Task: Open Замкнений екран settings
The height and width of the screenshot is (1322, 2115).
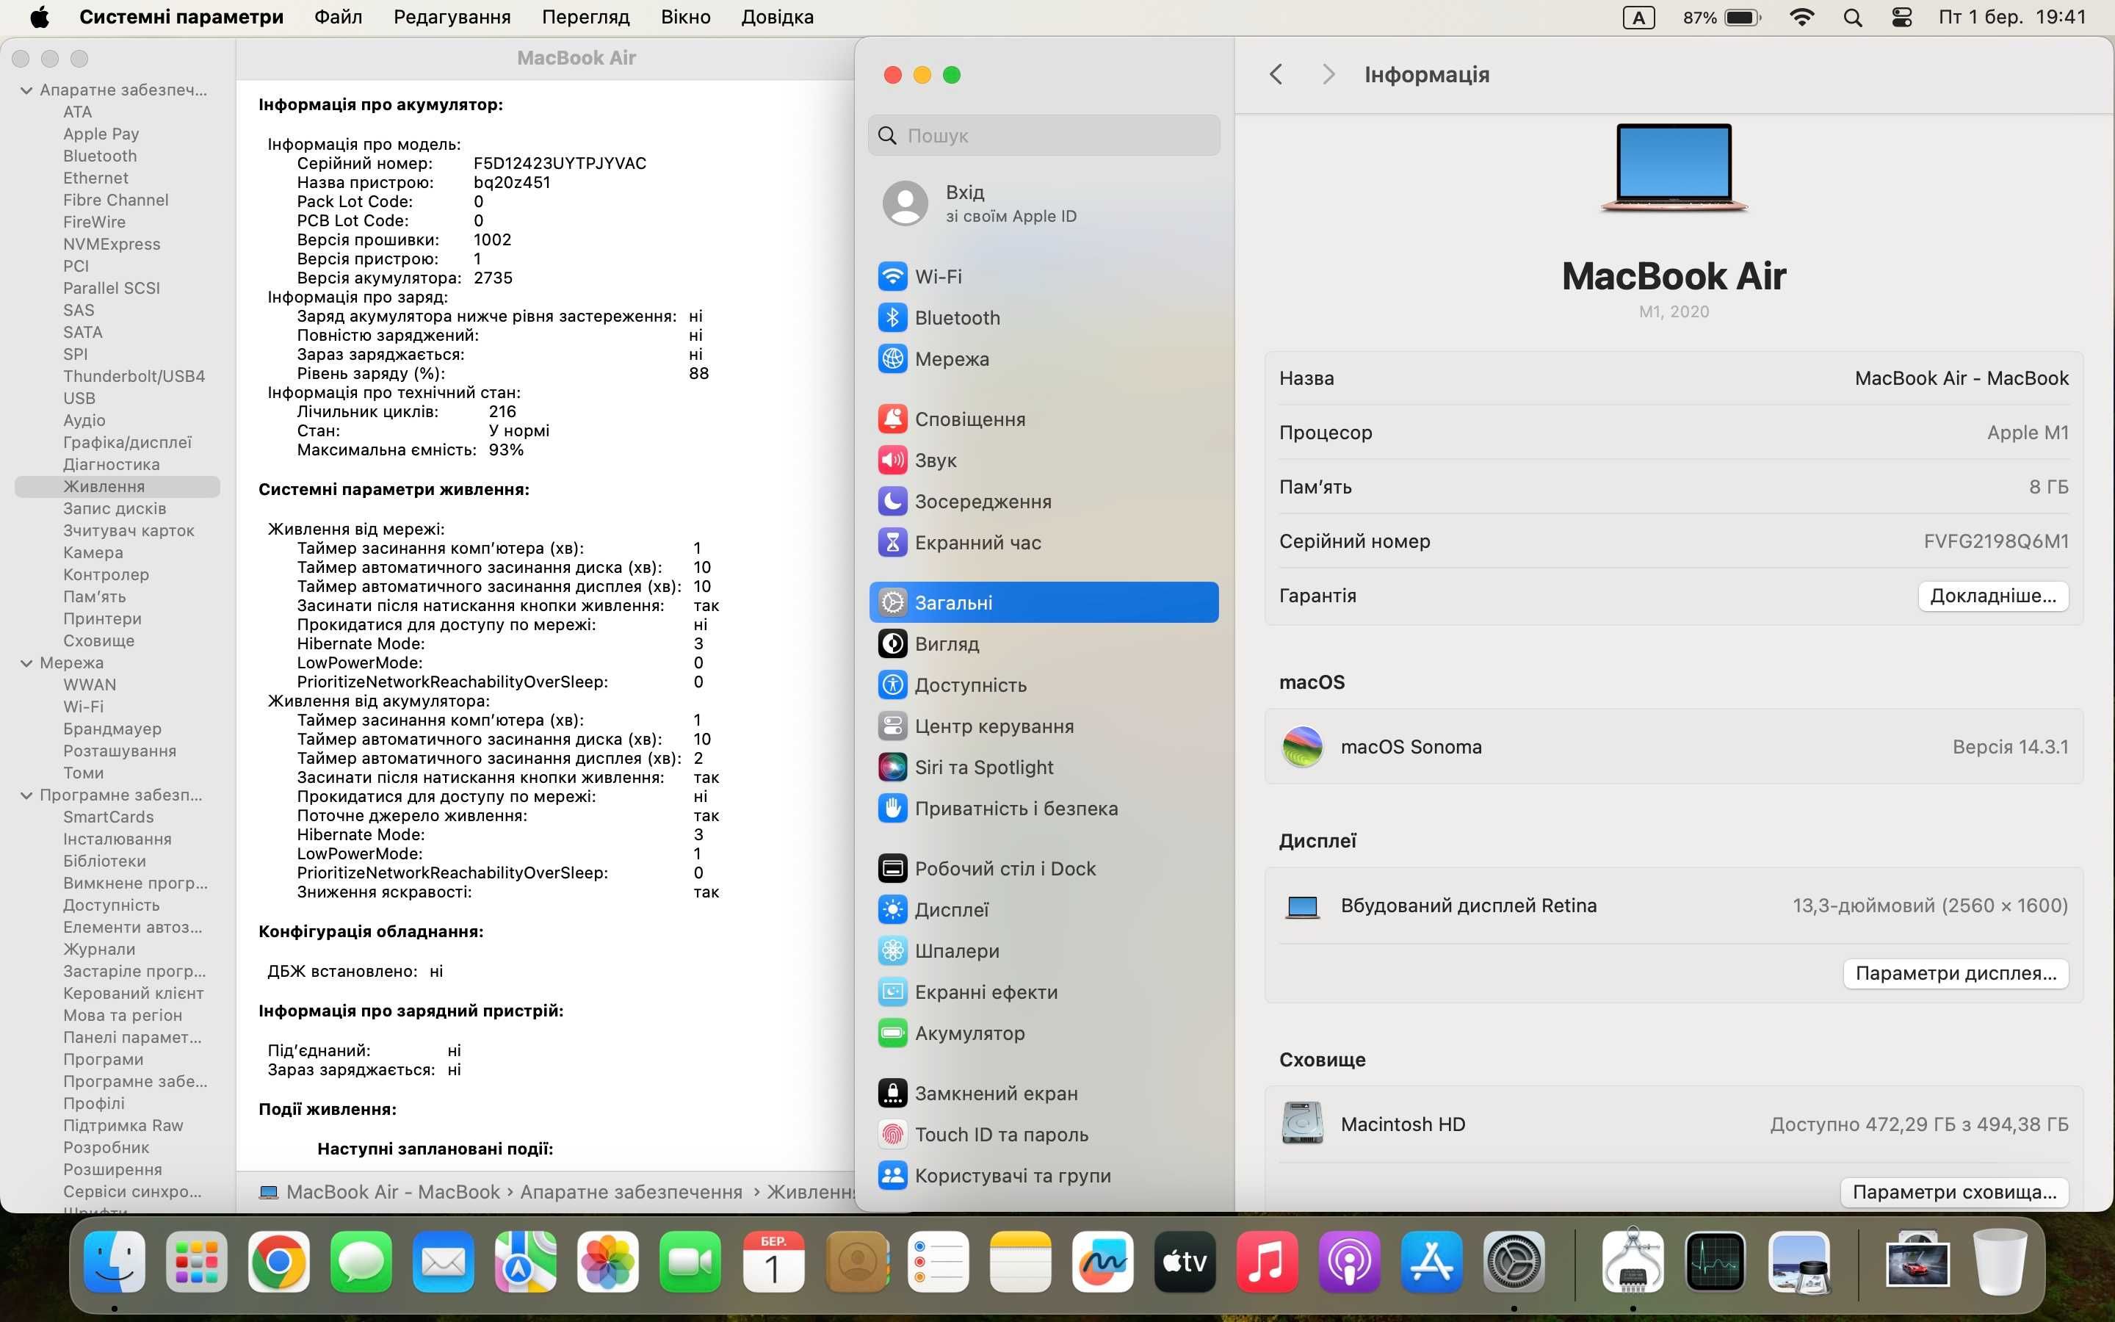Action: (x=1044, y=1093)
